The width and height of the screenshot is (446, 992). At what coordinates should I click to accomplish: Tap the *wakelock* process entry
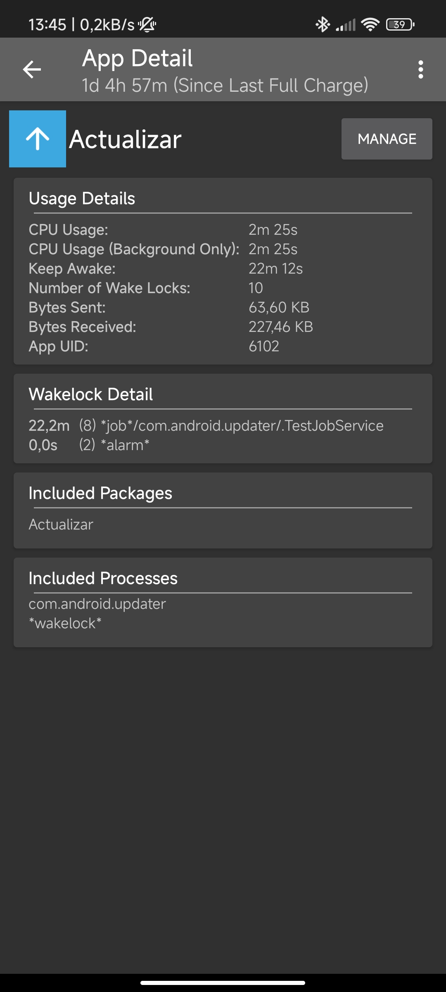point(65,623)
